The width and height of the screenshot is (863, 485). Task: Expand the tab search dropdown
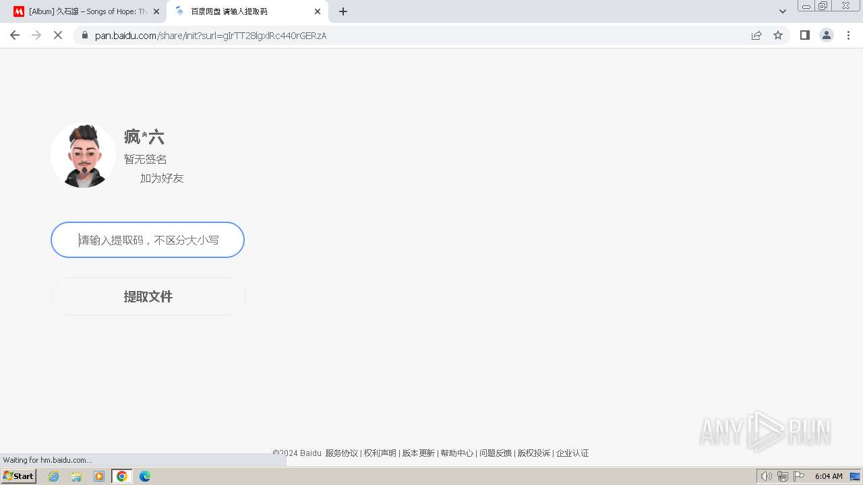coord(783,11)
